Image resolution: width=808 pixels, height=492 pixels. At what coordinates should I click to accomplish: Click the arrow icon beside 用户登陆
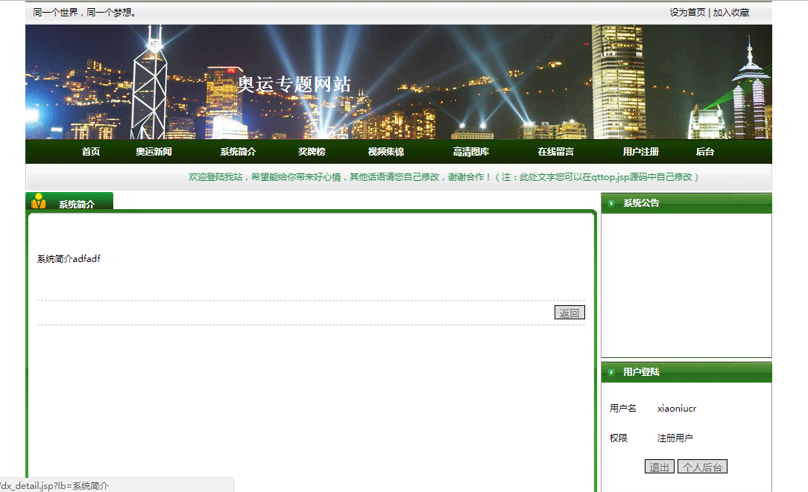click(x=612, y=372)
